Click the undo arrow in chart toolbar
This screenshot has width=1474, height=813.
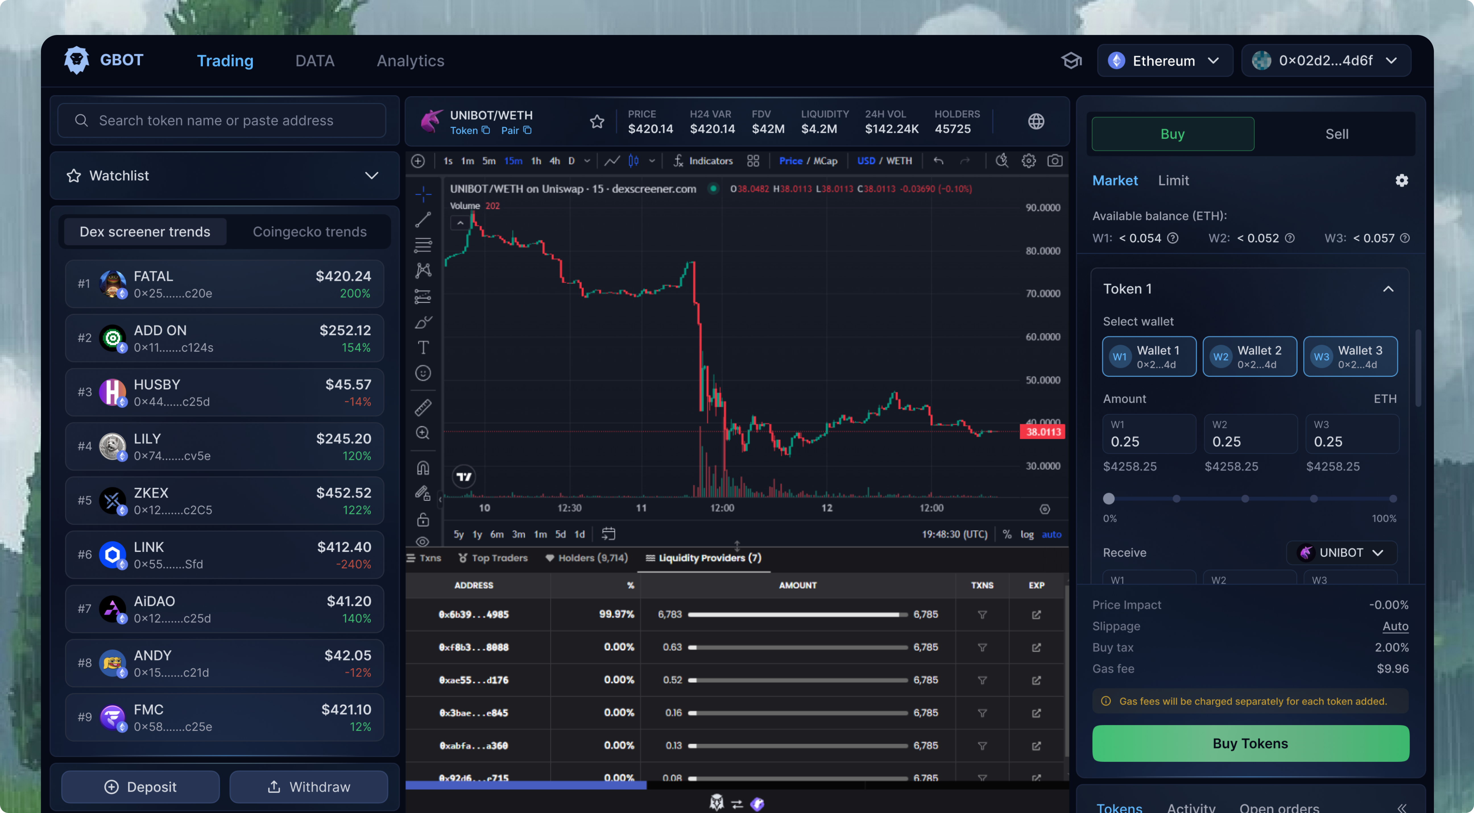938,161
